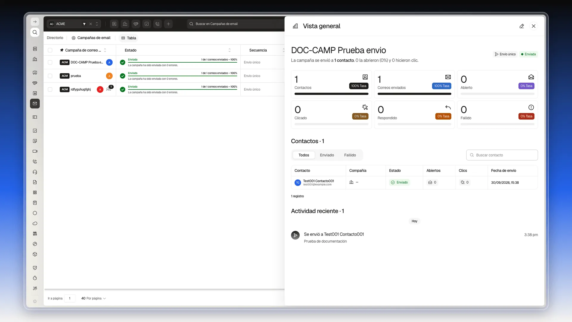The image size is (572, 322).
Task: Open the contacts icon in top toolbar
Action: (114, 24)
